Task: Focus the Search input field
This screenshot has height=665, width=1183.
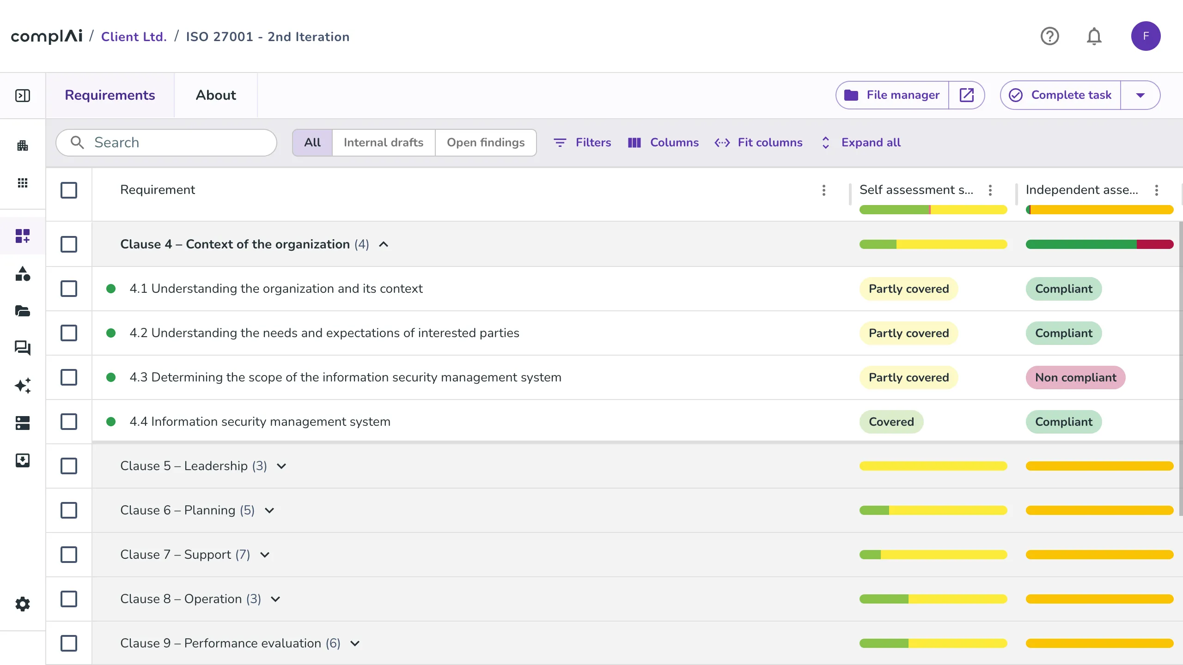Action: tap(166, 142)
